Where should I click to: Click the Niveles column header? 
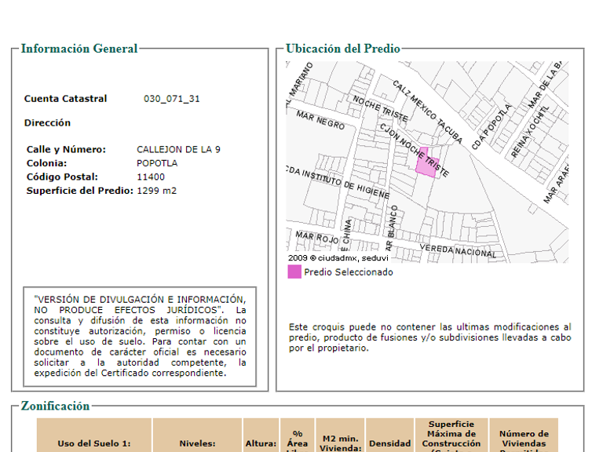[197, 437]
